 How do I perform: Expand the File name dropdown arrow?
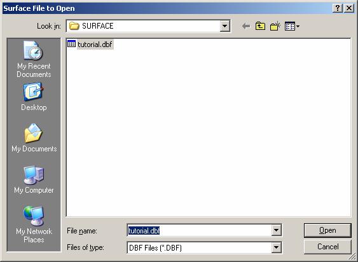(276, 230)
